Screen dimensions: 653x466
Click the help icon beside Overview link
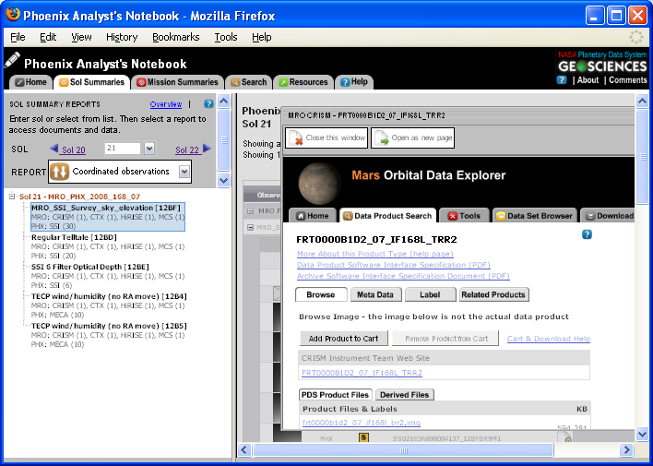point(208,104)
